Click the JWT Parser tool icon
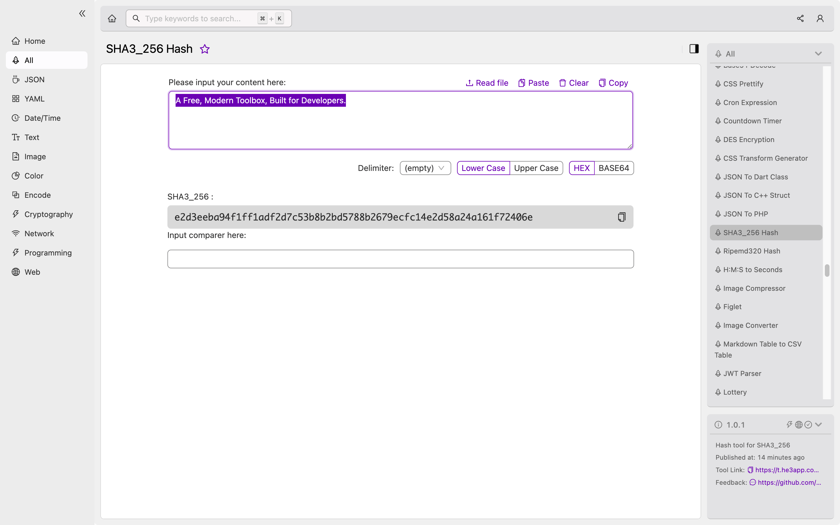Screen dimensions: 840x525 [718, 373]
